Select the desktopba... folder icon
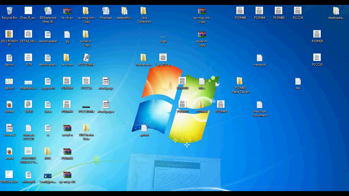 [336, 11]
